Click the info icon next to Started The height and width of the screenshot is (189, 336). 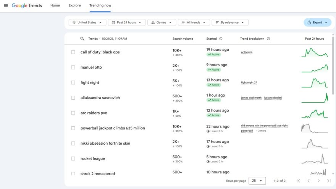221,39
